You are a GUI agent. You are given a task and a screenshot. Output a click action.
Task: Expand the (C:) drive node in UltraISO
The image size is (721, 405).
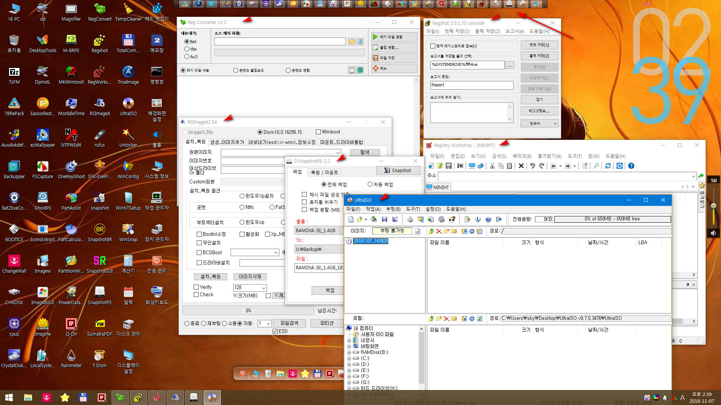[349, 358]
